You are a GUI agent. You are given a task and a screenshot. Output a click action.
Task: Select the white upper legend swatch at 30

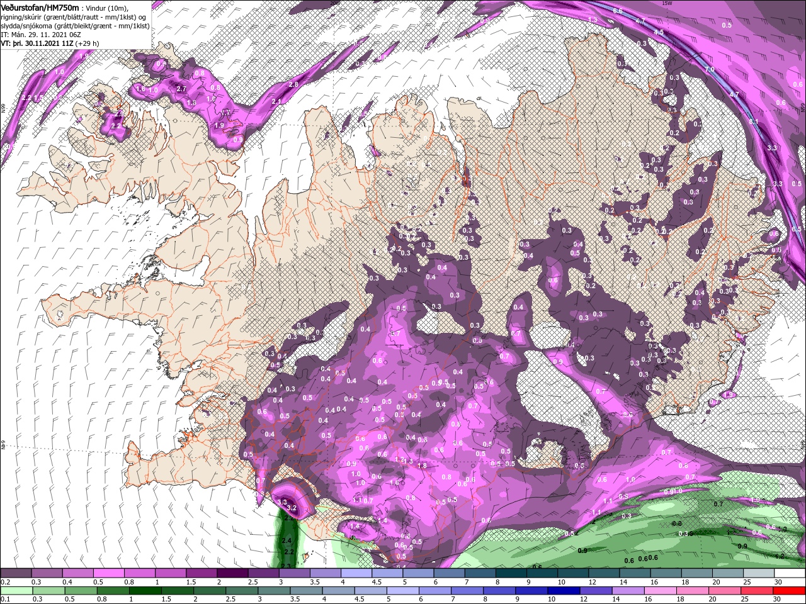(789, 573)
